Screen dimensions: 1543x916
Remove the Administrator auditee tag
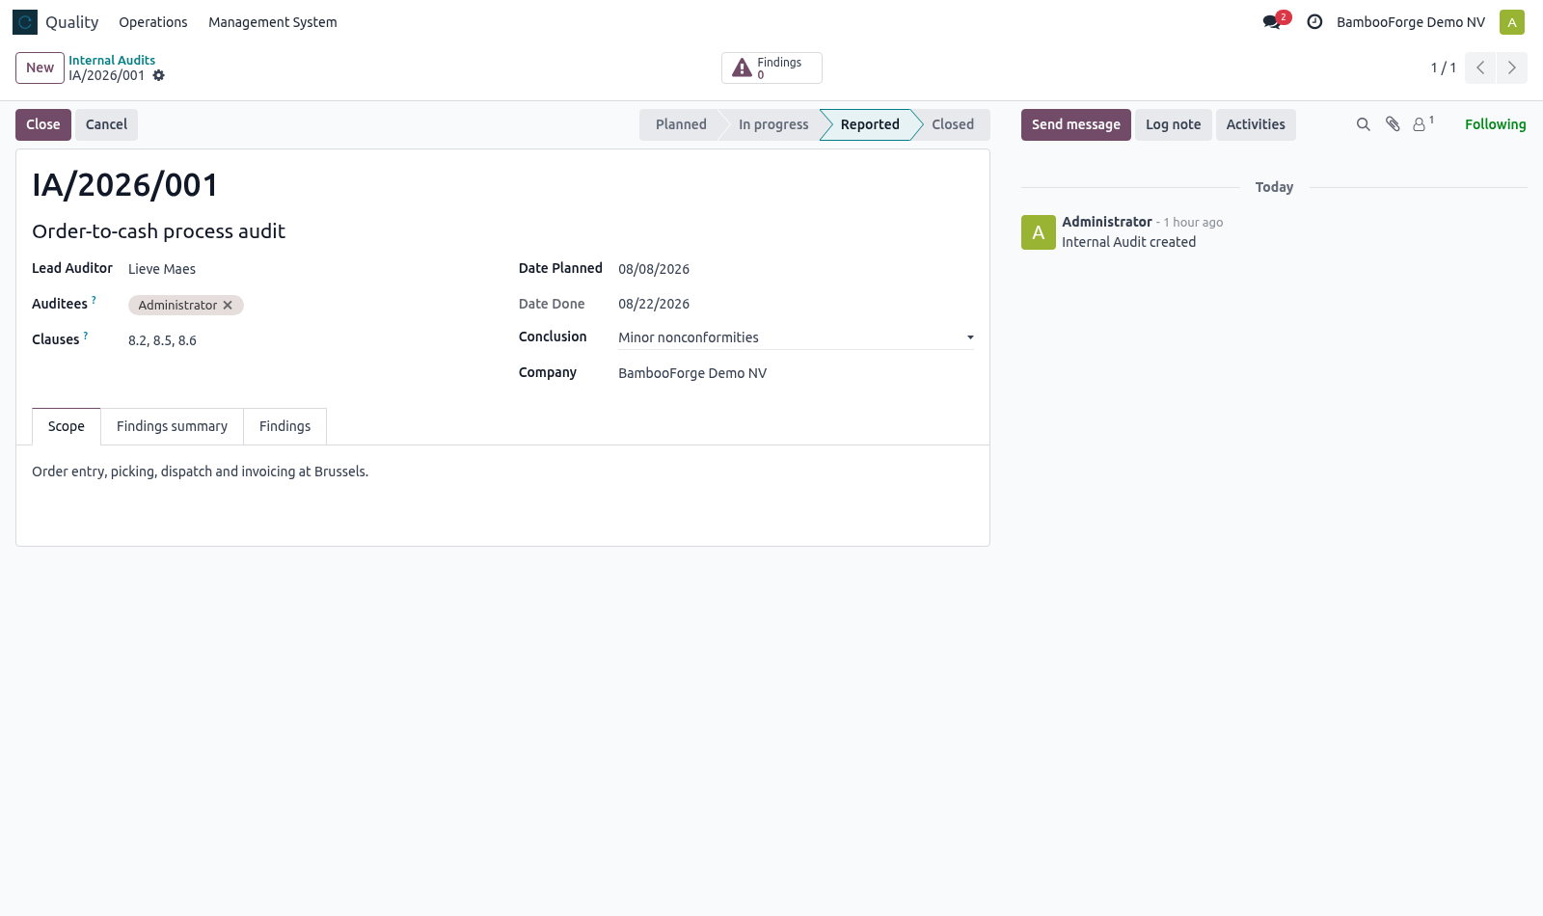228,306
